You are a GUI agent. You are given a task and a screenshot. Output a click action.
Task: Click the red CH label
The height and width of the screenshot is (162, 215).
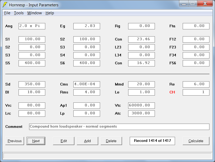tap(172, 92)
